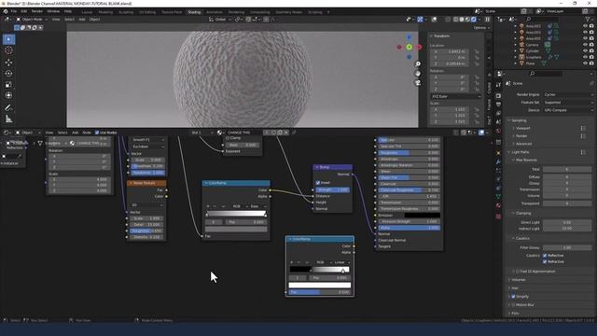Open the Tool properties tab icon
The height and width of the screenshot is (336, 597).
tap(498, 85)
